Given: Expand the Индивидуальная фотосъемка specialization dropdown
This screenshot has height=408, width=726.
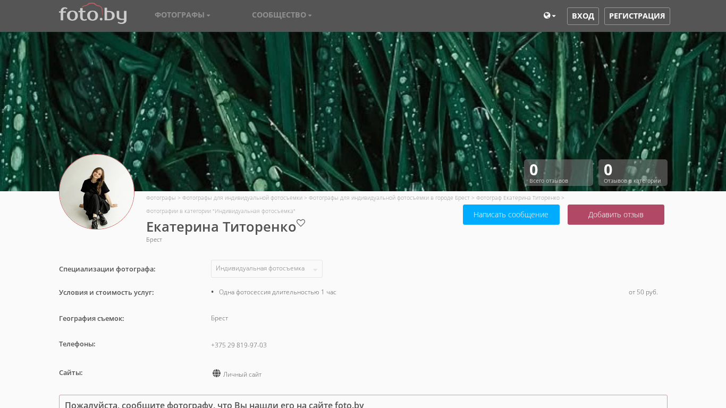Looking at the screenshot, I should pos(267,269).
